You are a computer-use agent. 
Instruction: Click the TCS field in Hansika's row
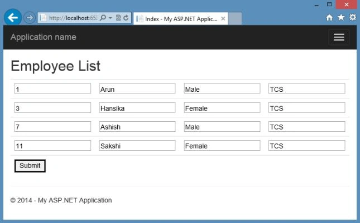[307, 107]
